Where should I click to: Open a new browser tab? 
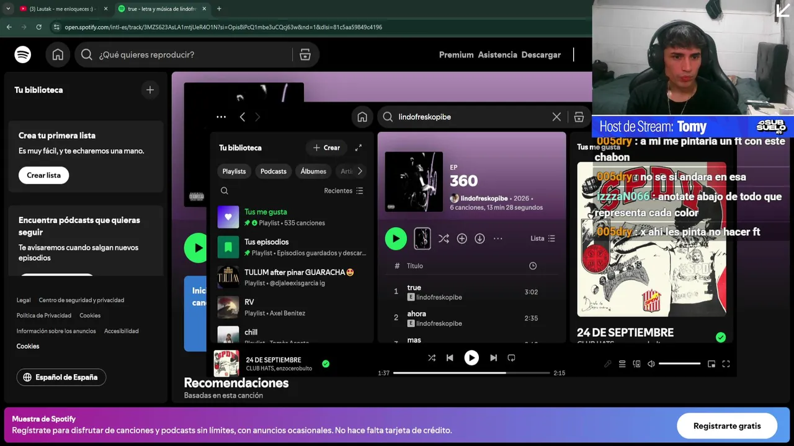(219, 9)
